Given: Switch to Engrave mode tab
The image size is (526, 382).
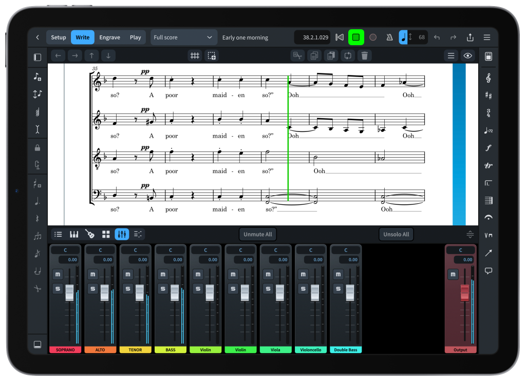Looking at the screenshot, I should click(x=109, y=37).
